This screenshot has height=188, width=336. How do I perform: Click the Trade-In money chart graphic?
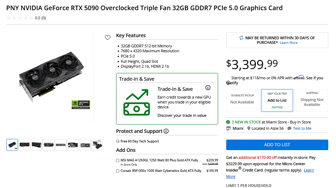[x=136, y=102]
